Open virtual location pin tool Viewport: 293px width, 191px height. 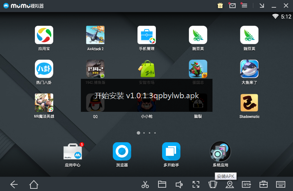[x=230, y=184]
